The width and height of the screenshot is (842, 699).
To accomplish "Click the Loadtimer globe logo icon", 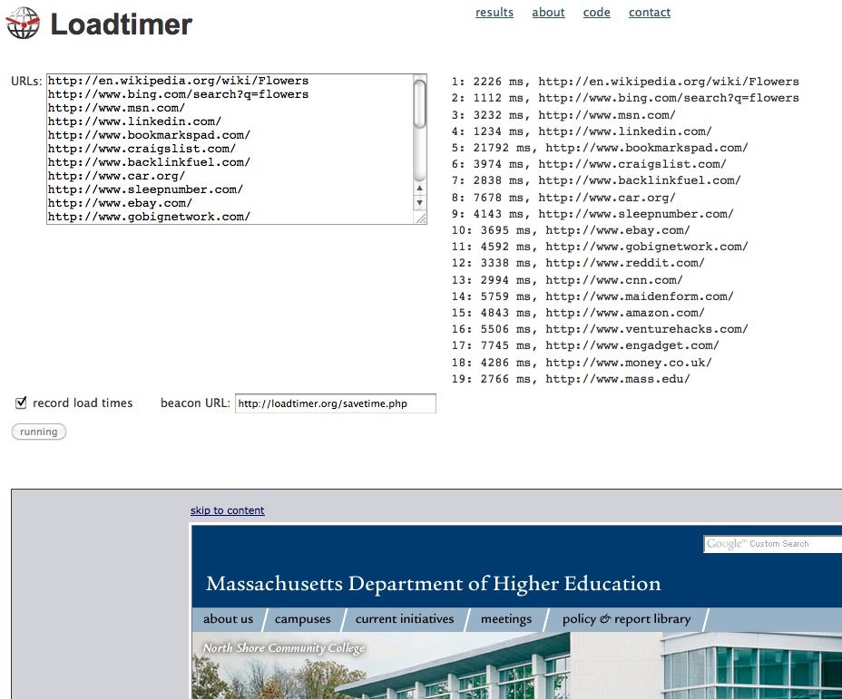I will point(23,23).
